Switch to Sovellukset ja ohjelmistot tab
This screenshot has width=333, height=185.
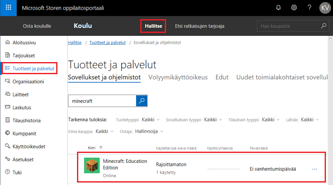click(104, 77)
